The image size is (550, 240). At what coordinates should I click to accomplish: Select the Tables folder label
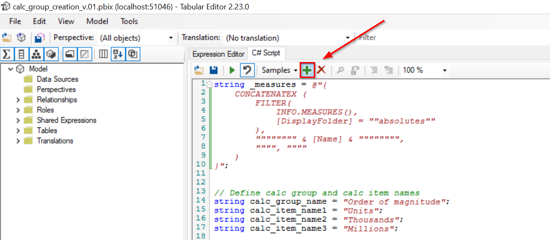pos(47,130)
